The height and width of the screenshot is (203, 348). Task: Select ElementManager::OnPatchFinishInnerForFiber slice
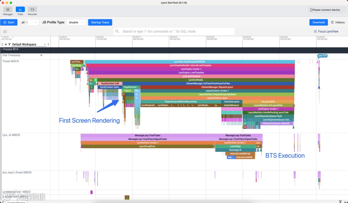[x=208, y=83]
